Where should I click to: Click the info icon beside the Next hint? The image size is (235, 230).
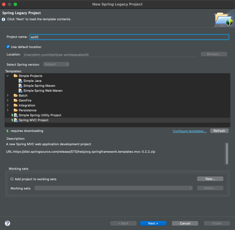click(x=3, y=19)
